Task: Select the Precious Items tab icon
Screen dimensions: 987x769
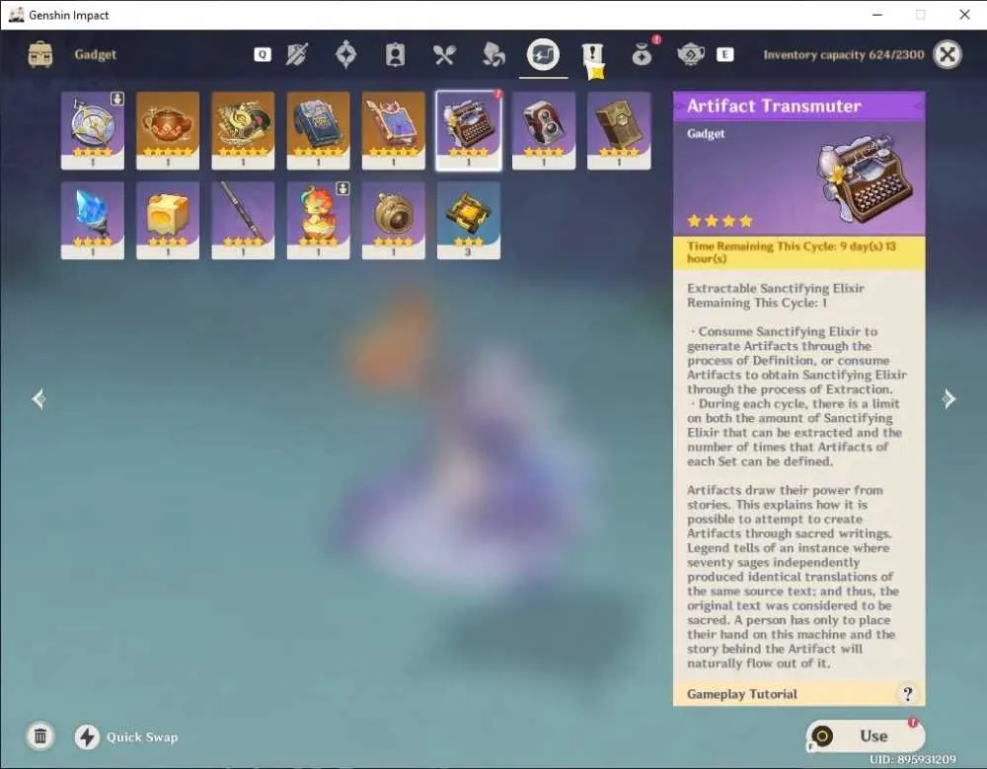Action: [x=642, y=54]
